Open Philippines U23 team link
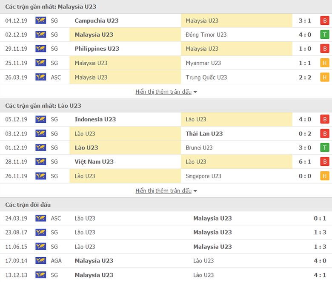The height and width of the screenshot is (282, 332). pos(97,49)
